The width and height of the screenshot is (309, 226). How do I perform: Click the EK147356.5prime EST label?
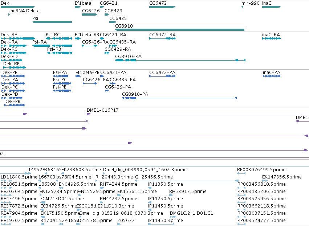[282, 177]
